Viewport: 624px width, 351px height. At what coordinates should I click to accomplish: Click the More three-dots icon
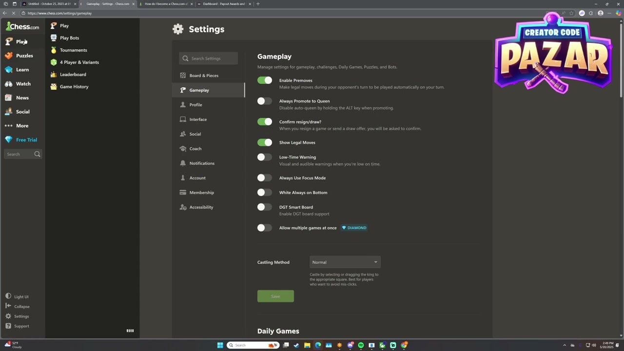click(9, 126)
